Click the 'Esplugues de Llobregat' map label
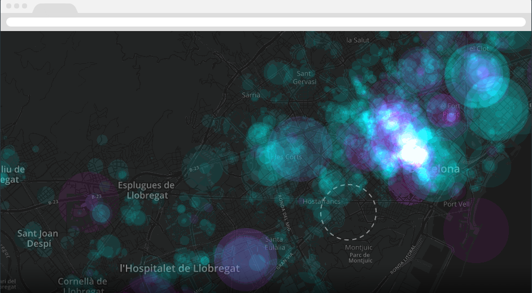This screenshot has height=293, width=532. coord(146,190)
